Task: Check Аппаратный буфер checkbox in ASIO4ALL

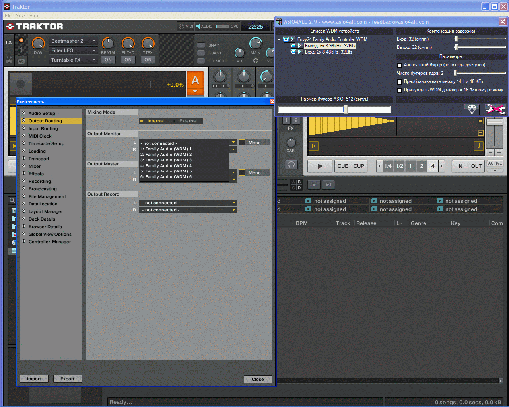Action: pyautogui.click(x=399, y=65)
